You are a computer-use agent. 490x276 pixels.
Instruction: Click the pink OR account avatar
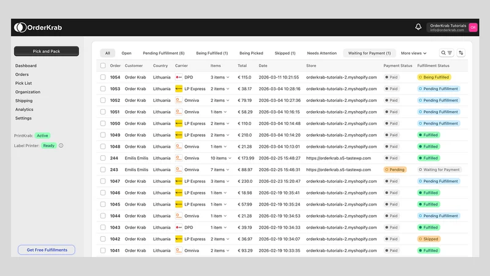click(x=473, y=28)
